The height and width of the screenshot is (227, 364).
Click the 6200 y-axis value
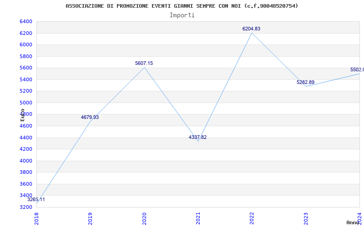coord(26,33)
